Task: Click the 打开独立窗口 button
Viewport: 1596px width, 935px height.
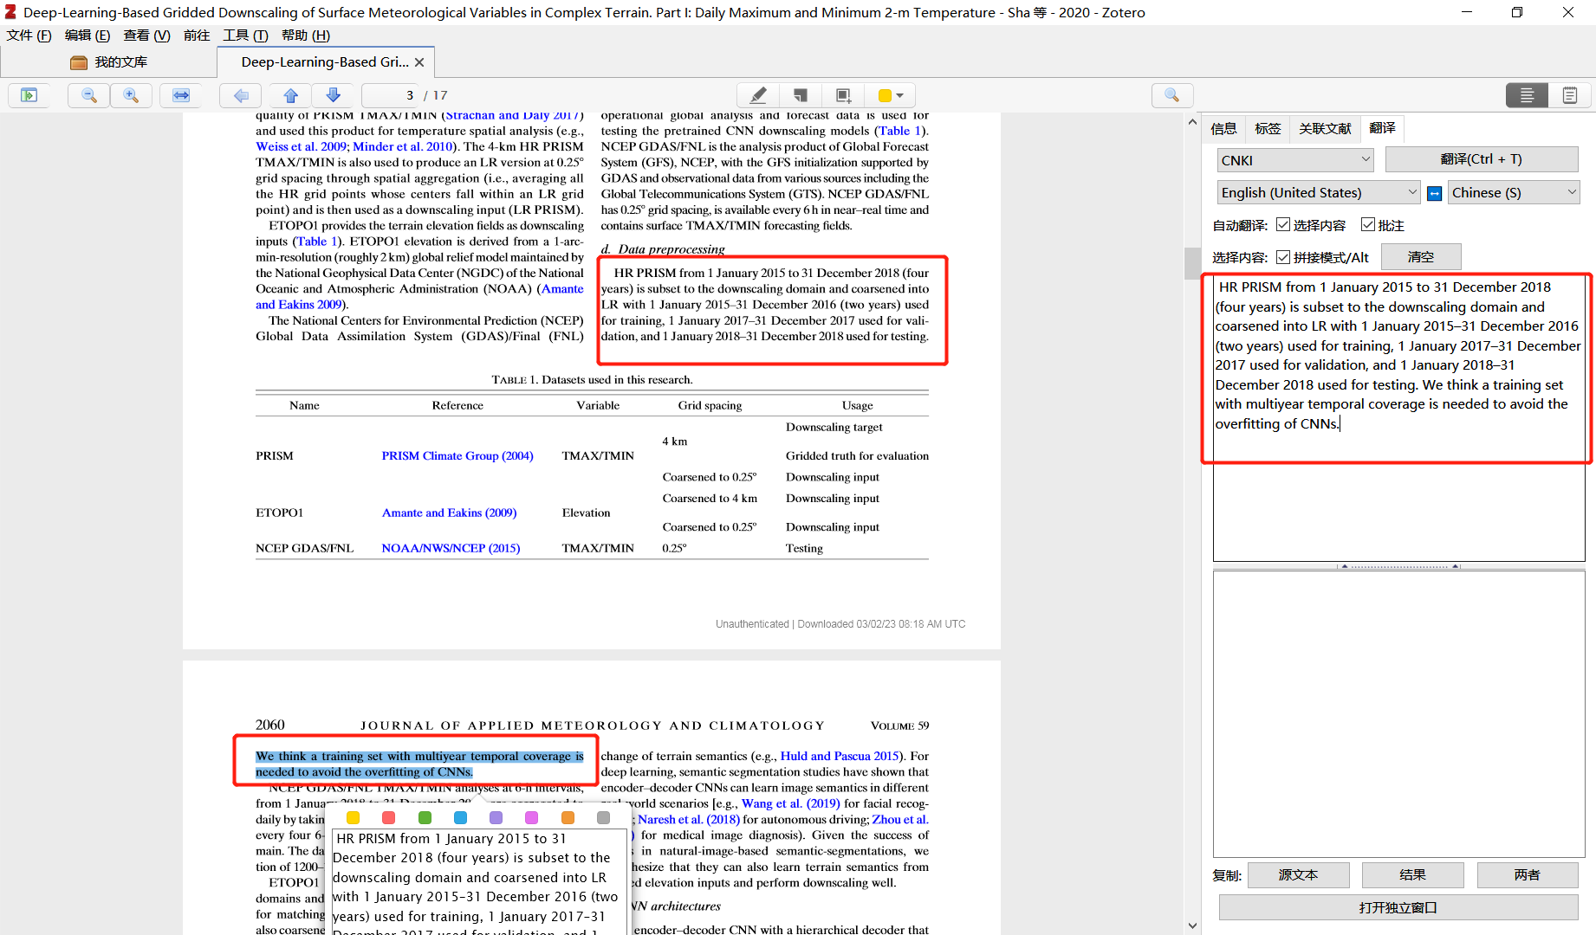Action: point(1398,907)
